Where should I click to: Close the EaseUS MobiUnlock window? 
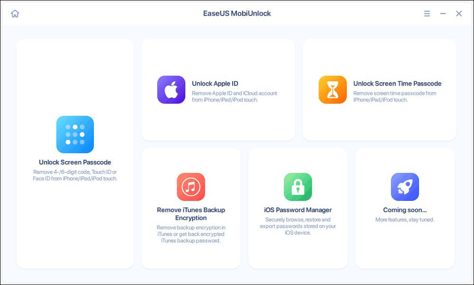point(459,14)
